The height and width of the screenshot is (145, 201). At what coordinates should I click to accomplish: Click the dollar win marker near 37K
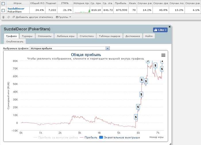pos(141,94)
